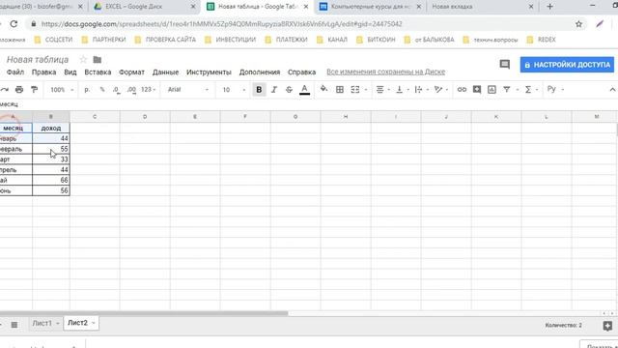
Task: Switch to the EXCEL – Google Диск browser tab
Action: tap(144, 7)
